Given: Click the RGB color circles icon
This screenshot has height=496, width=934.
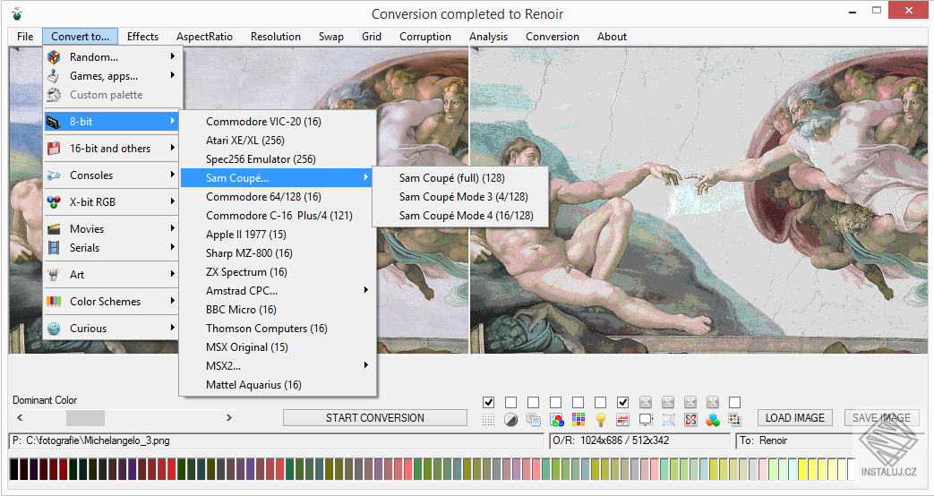Looking at the screenshot, I should coord(556,419).
